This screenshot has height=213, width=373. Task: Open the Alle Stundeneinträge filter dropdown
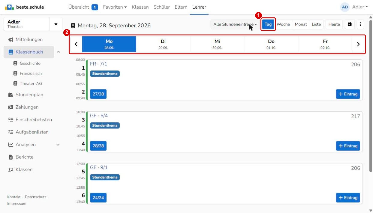tap(235, 24)
